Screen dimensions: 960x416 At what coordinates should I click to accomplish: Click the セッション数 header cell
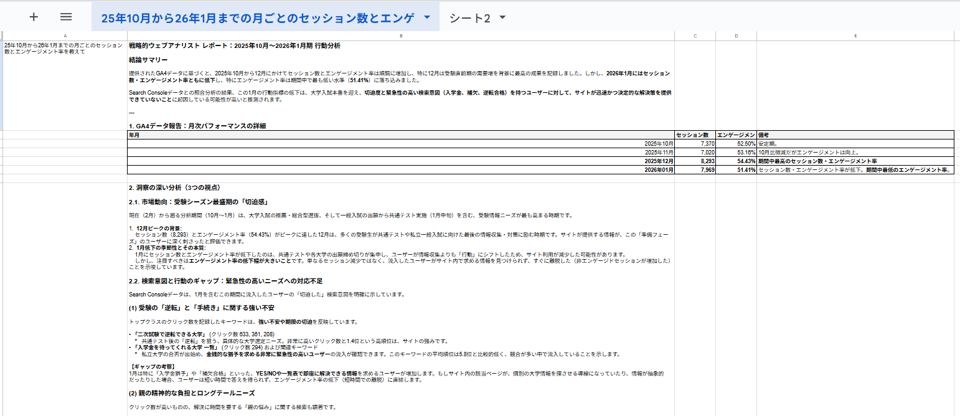pyautogui.click(x=695, y=135)
